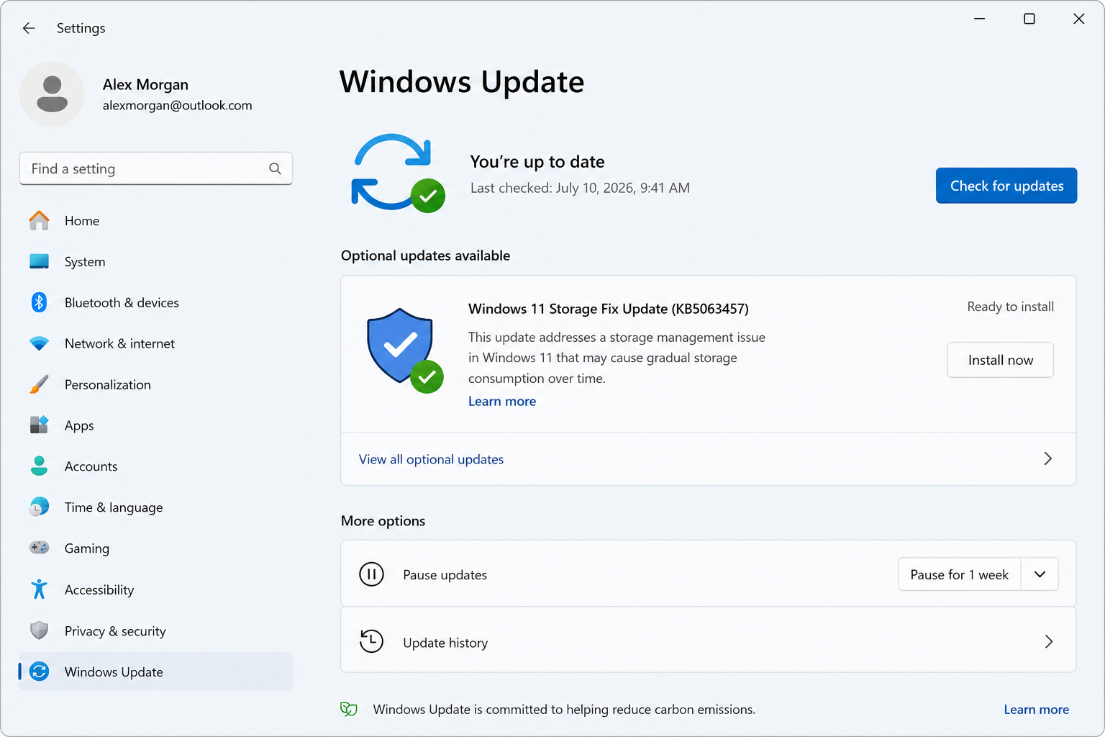This screenshot has height=737, width=1105.
Task: Click the Bluetooth icon in sidebar
Action: 40,302
